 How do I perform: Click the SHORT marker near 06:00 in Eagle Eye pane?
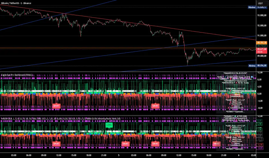pyautogui.click(x=155, y=106)
